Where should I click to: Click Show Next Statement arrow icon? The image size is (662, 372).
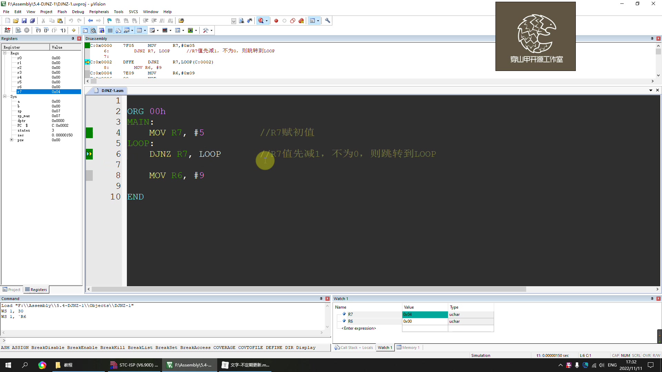(x=73, y=30)
